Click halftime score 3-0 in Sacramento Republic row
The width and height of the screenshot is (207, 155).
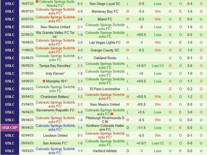click(190, 112)
